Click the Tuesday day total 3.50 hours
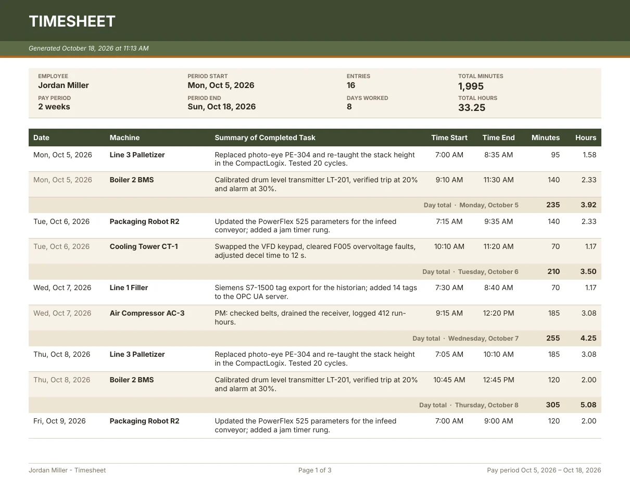Viewport: 630px width, 487px height. pyautogui.click(x=588, y=272)
